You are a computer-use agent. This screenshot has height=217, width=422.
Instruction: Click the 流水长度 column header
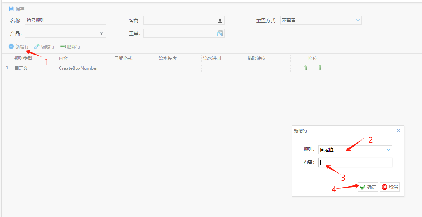[168, 59]
